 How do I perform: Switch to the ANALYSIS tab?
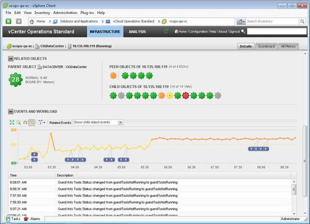(137, 32)
